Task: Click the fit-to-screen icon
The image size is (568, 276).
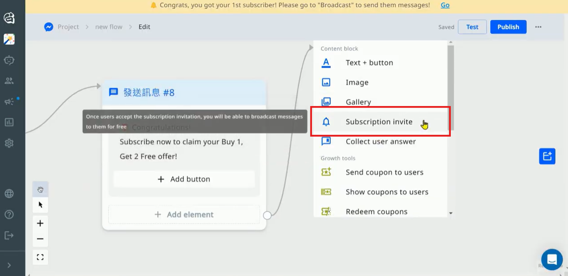Action: (40, 257)
